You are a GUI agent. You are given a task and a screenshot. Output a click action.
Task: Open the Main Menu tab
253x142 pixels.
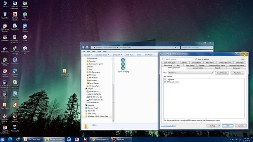pyautogui.click(x=210, y=63)
